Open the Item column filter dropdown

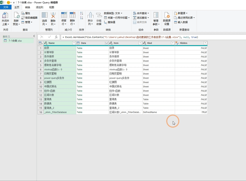tap(140, 43)
